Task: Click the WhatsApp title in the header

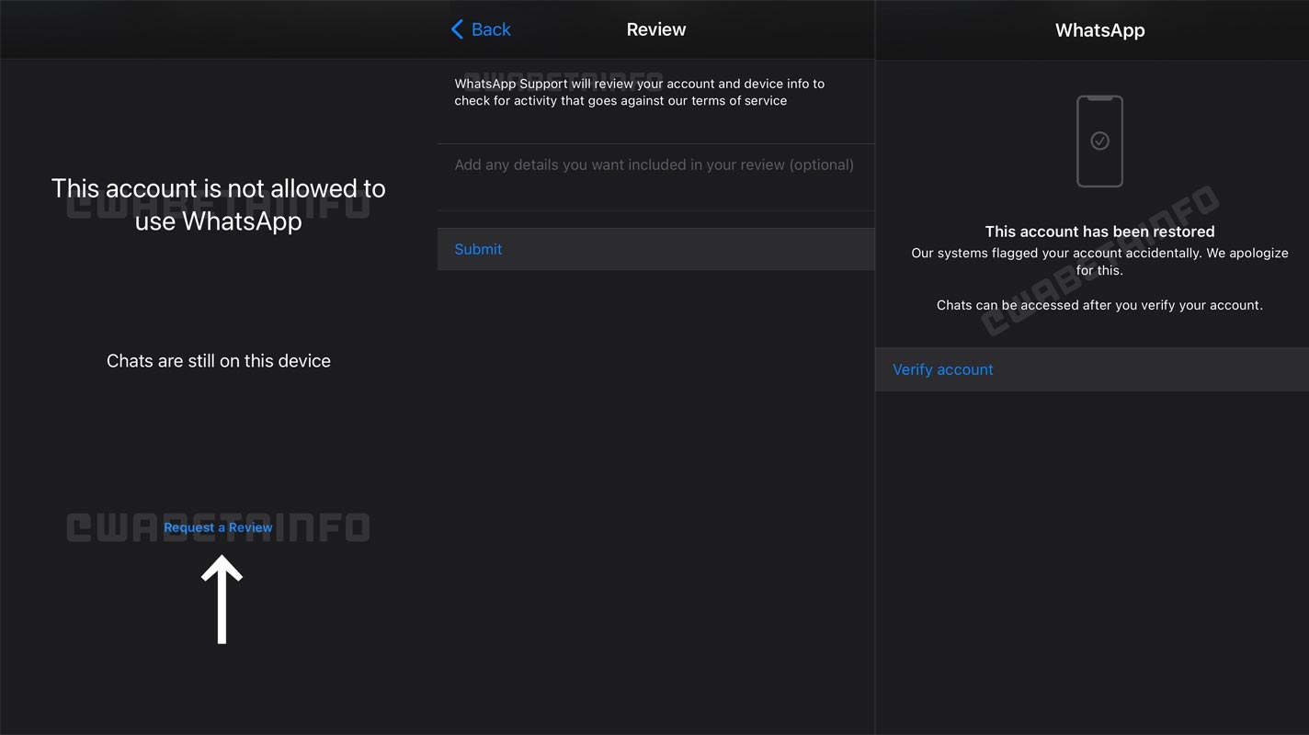Action: [1099, 30]
